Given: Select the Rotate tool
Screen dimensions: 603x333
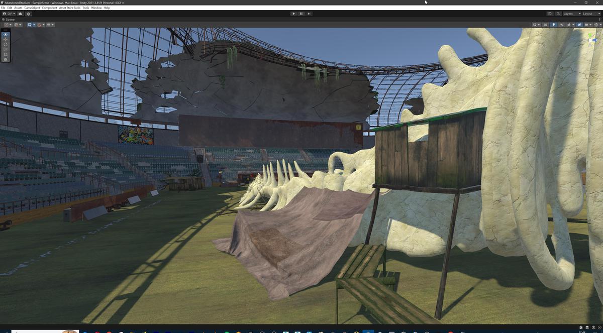Looking at the screenshot, I should [6, 44].
